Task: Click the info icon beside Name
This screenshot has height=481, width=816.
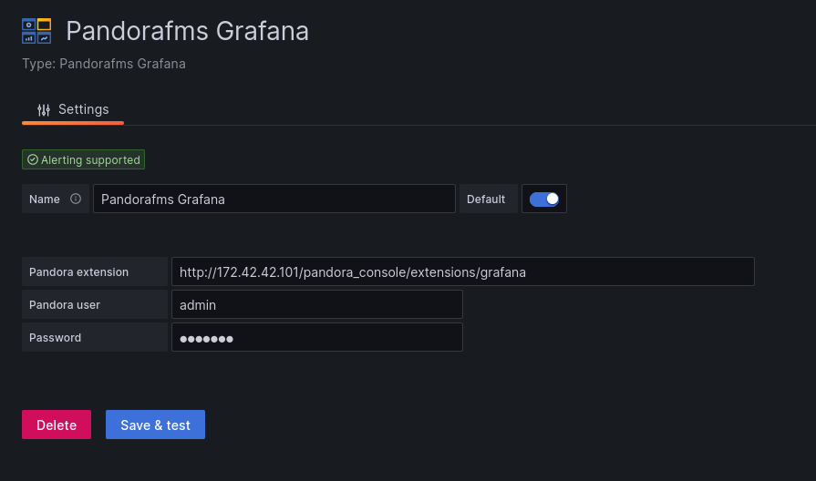Action: [x=76, y=199]
